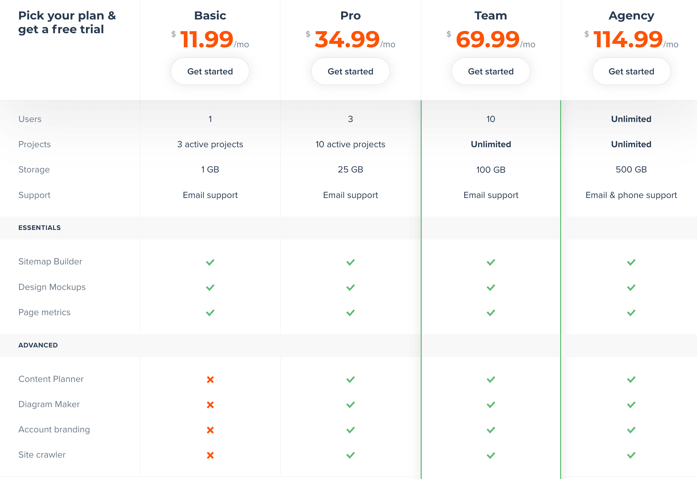This screenshot has height=479, width=697.
Task: Click the Content Planner checkmark under Pro
Action: click(350, 379)
